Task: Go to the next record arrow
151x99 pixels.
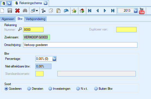Action: (105, 11)
